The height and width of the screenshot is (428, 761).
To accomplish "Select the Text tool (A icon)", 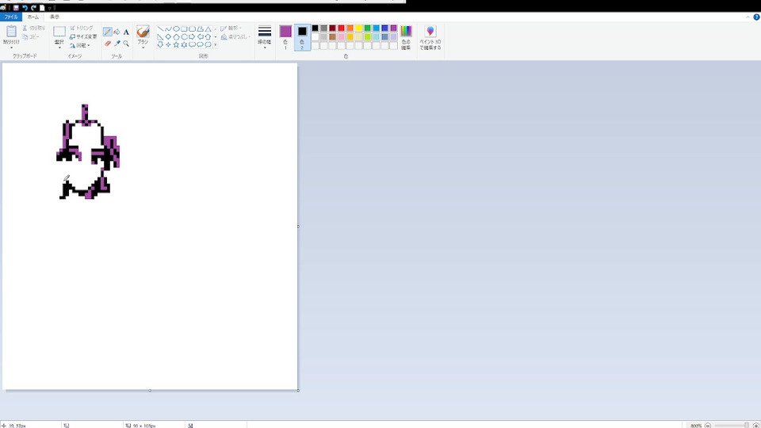I will (x=126, y=32).
